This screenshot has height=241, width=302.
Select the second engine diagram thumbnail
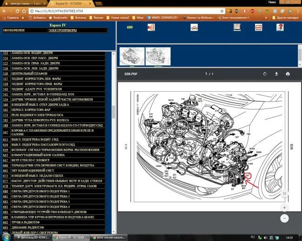click(158, 56)
